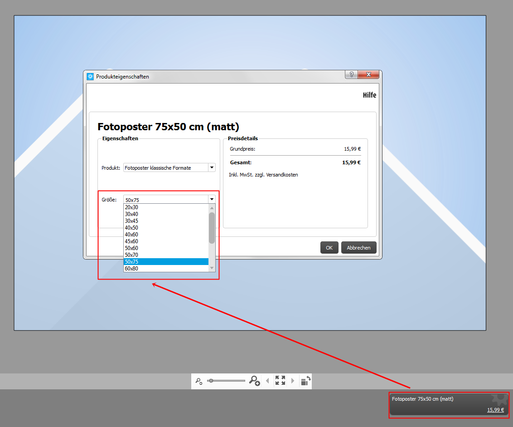Click the zoom slider handle
The height and width of the screenshot is (427, 513).
pos(211,381)
